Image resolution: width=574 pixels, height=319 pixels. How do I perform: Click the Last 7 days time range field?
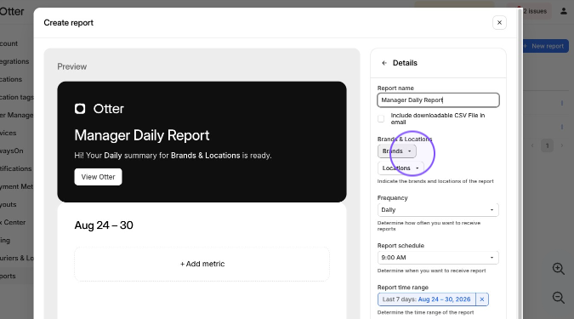[x=427, y=299]
